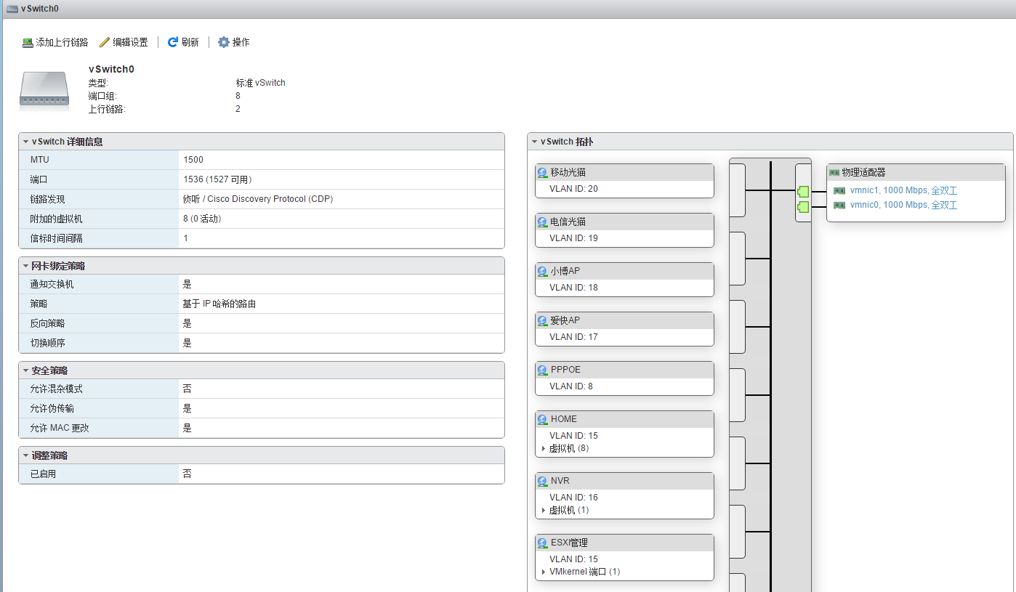Collapse the vSwitch 详细信息 section
The width and height of the screenshot is (1016, 592).
(25, 142)
